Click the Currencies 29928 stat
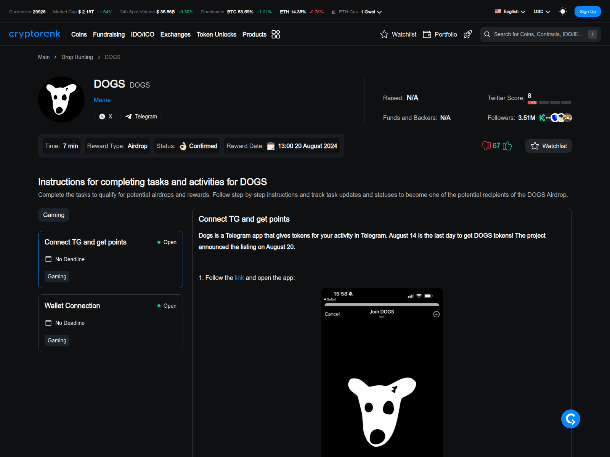 [27, 12]
